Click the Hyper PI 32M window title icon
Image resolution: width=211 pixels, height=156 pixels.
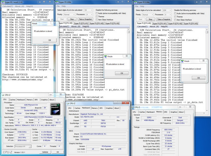pos(135,2)
